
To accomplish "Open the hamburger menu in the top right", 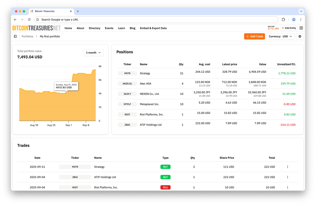I will pyautogui.click(x=301, y=28).
